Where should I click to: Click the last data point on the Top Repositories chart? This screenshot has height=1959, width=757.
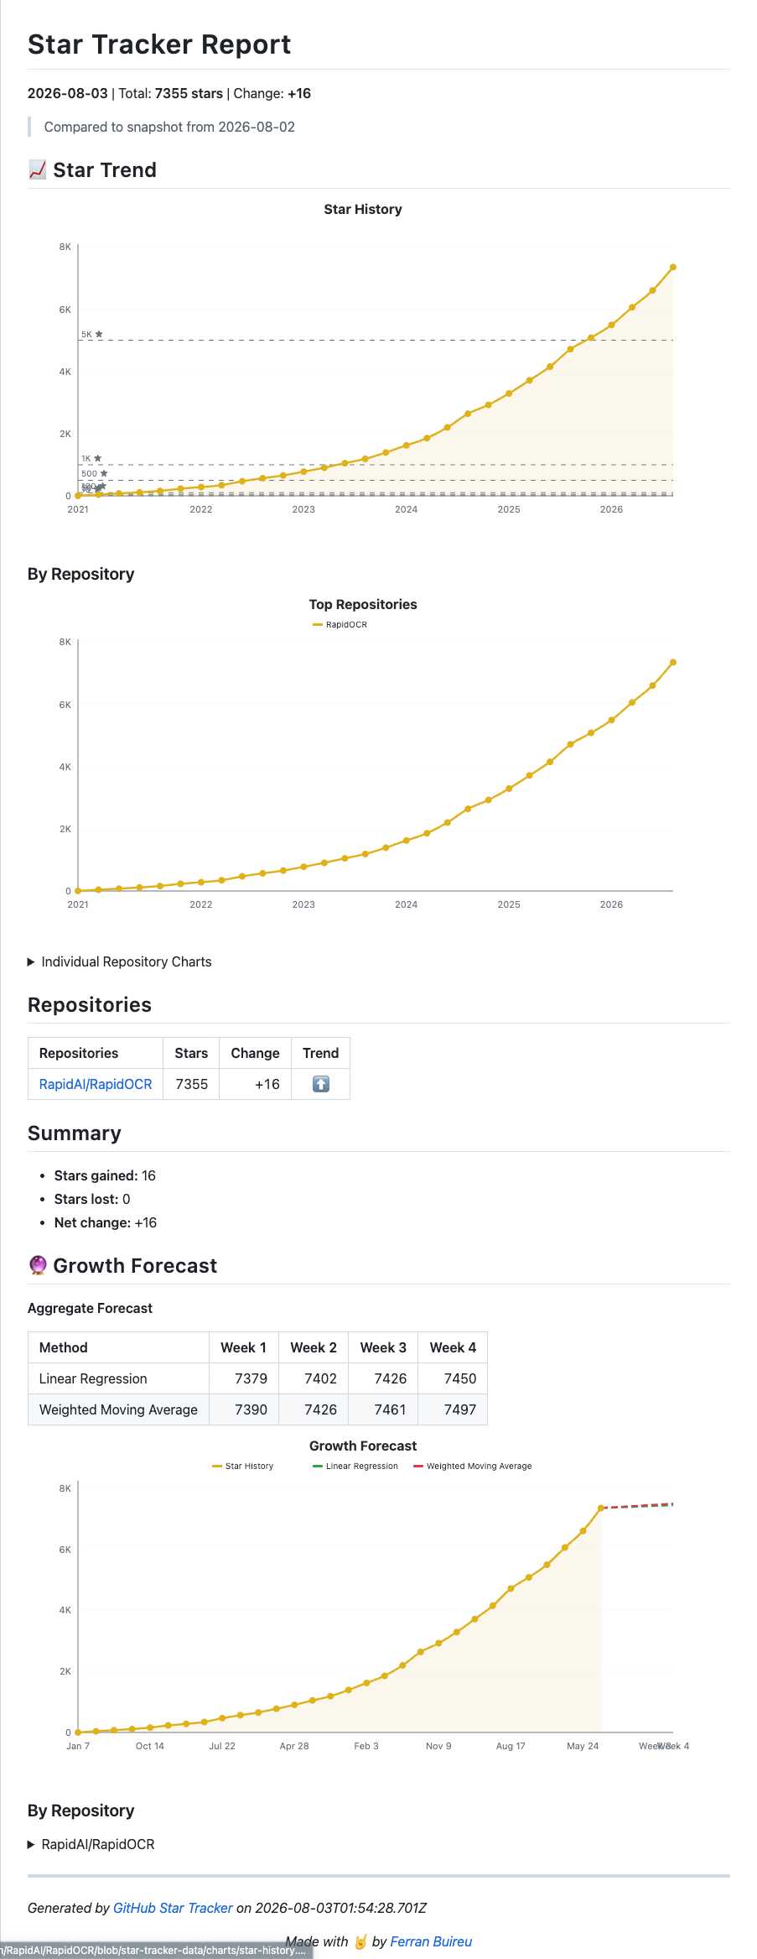tap(673, 663)
